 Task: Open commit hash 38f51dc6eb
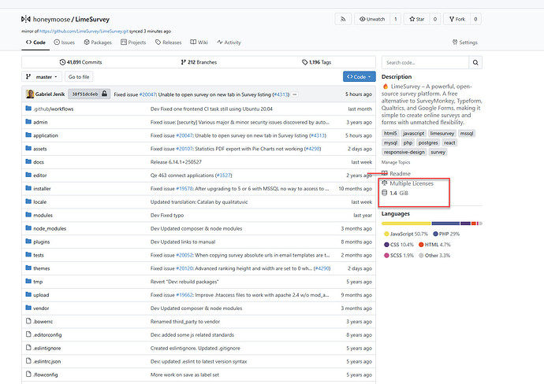pos(84,94)
